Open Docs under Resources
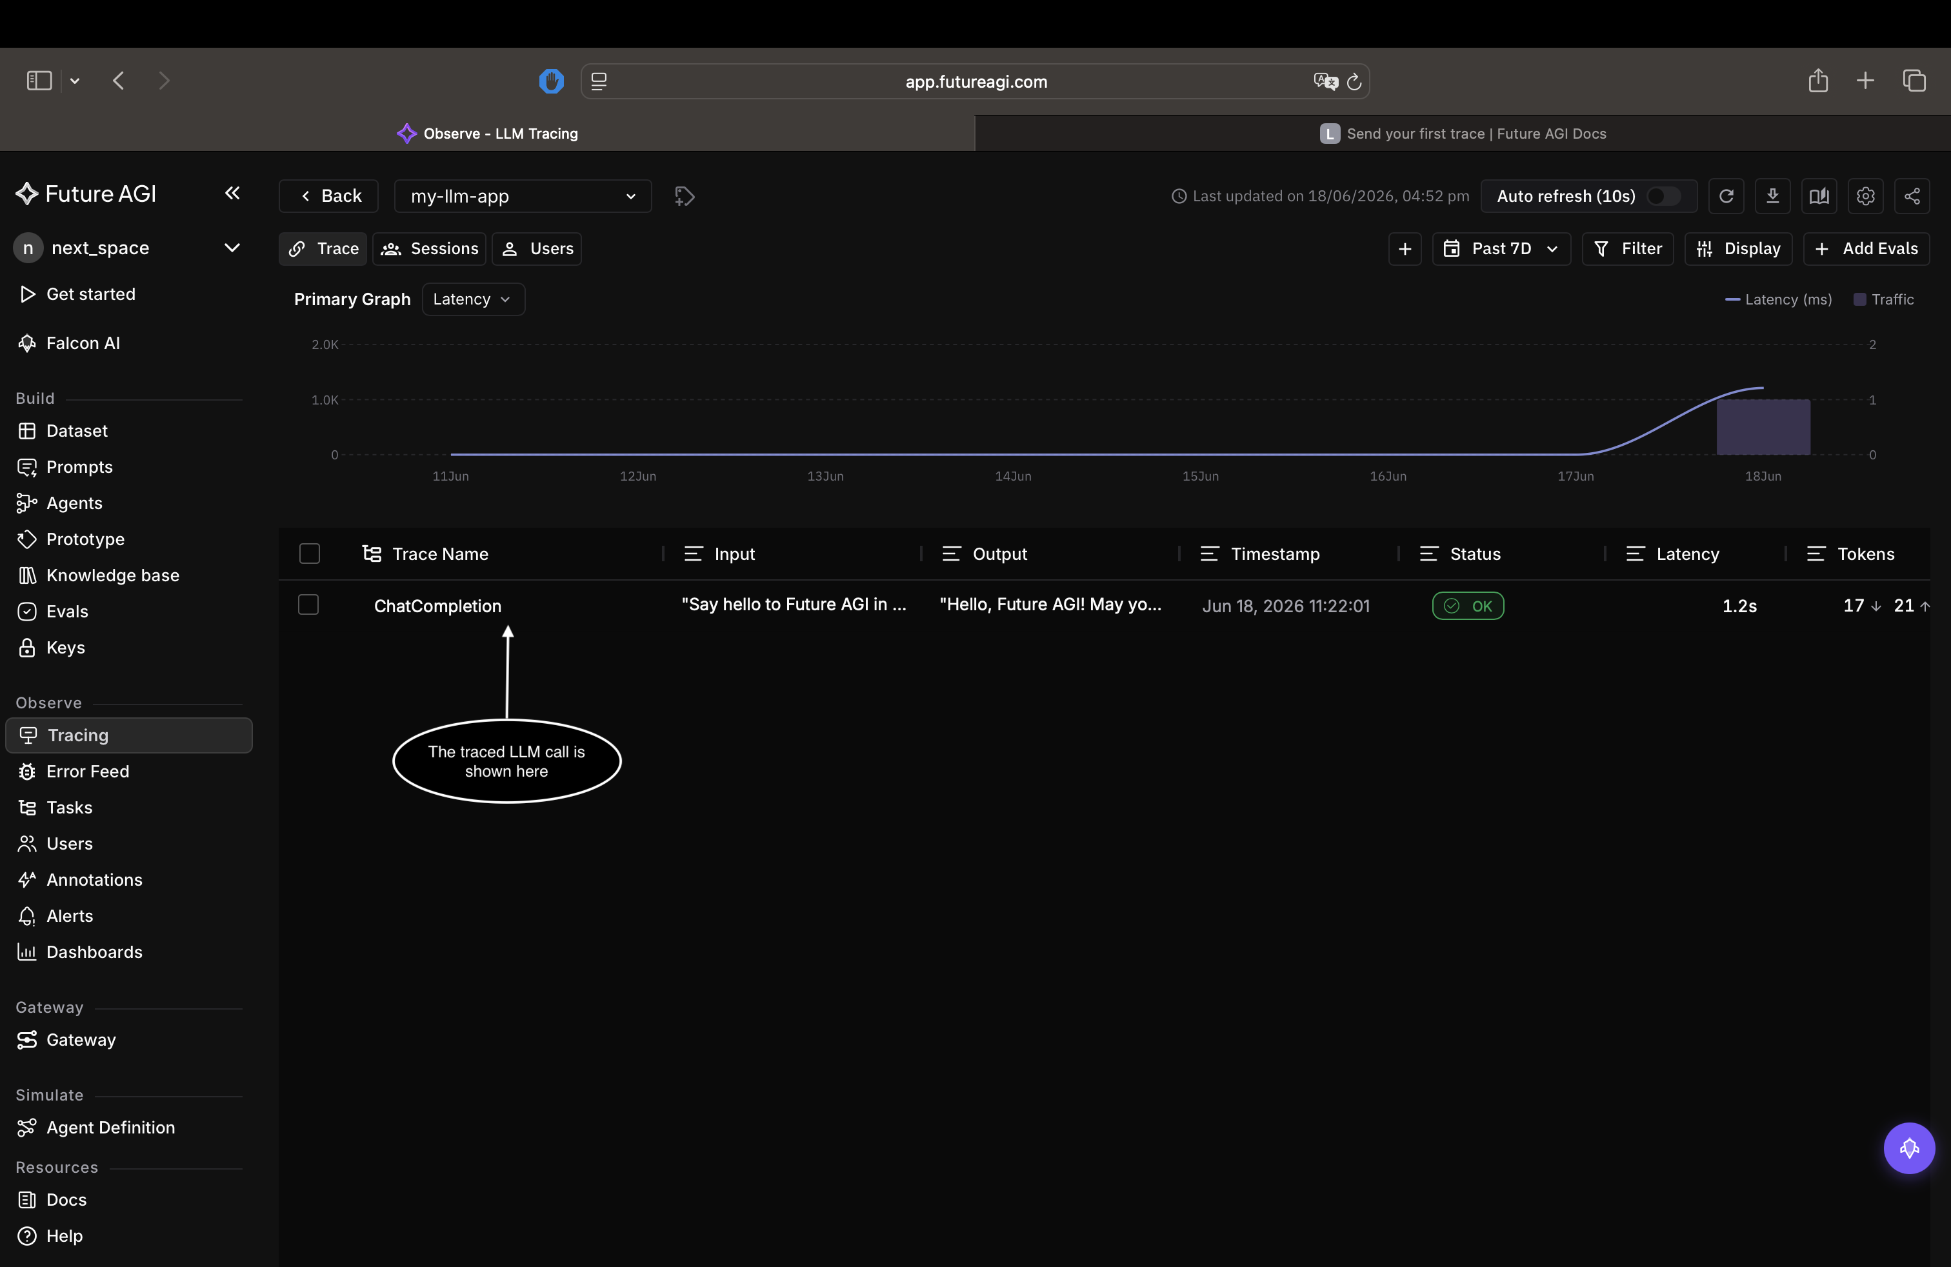This screenshot has height=1267, width=1951. [x=128, y=1199]
